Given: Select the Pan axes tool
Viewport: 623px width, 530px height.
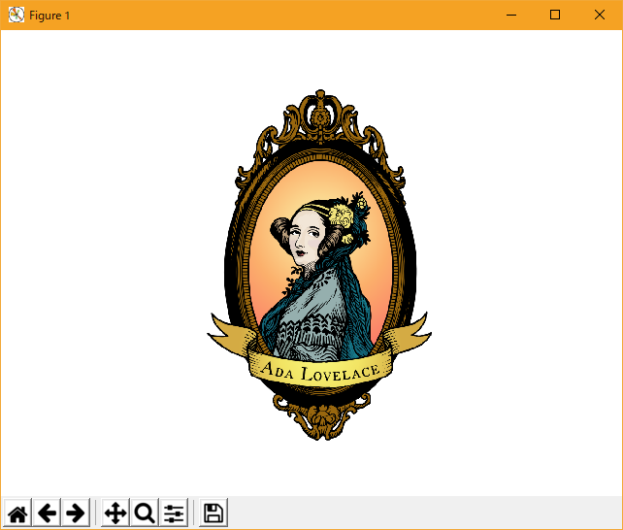Looking at the screenshot, I should [115, 513].
